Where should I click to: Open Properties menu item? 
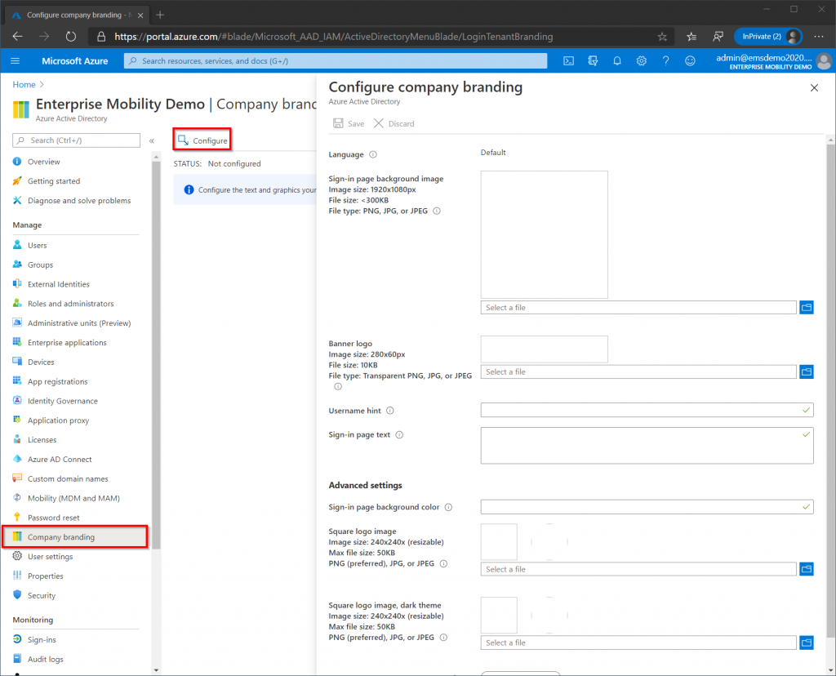click(x=46, y=576)
